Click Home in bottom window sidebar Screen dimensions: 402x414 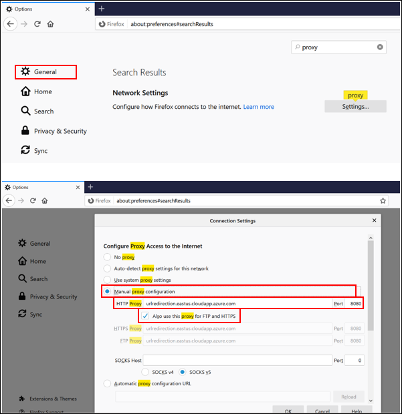(x=32, y=261)
